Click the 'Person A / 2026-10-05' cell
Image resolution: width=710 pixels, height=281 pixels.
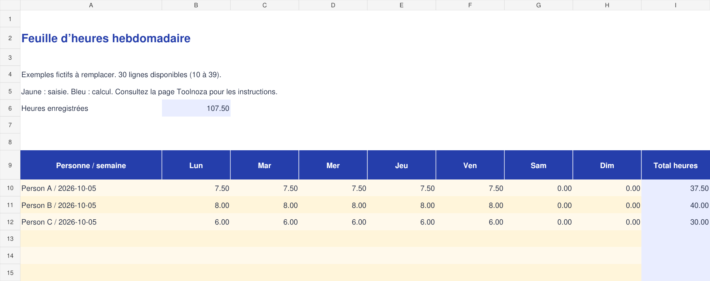pyautogui.click(x=91, y=188)
